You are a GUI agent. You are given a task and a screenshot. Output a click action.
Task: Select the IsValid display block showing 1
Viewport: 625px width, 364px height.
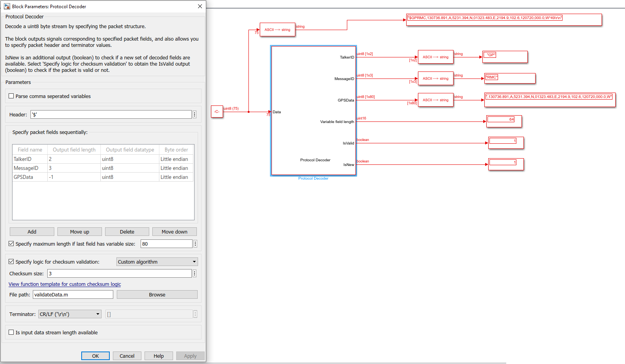pyautogui.click(x=505, y=143)
